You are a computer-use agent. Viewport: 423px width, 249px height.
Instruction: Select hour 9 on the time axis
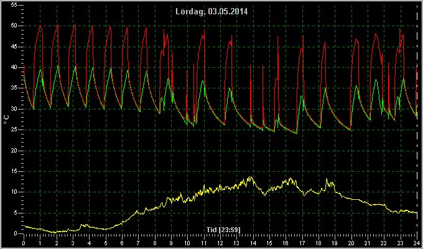[171, 243]
